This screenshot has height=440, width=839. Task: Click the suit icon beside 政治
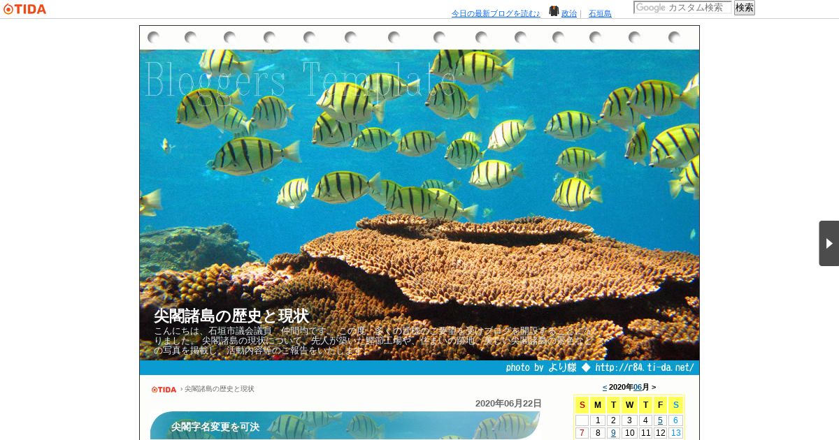click(x=554, y=11)
